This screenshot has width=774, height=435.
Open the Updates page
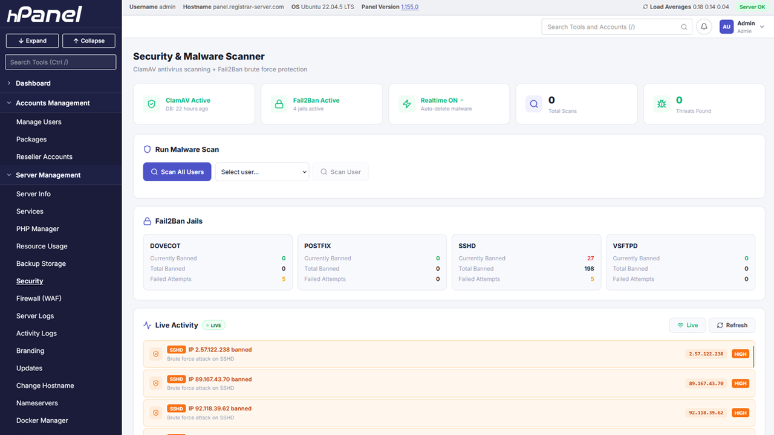point(29,369)
